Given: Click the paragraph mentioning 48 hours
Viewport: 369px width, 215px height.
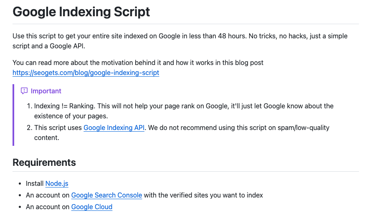Looking at the screenshot, I should [180, 41].
